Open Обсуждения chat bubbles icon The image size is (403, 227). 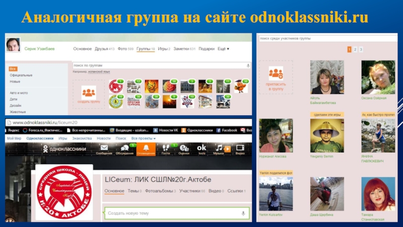tap(124, 148)
